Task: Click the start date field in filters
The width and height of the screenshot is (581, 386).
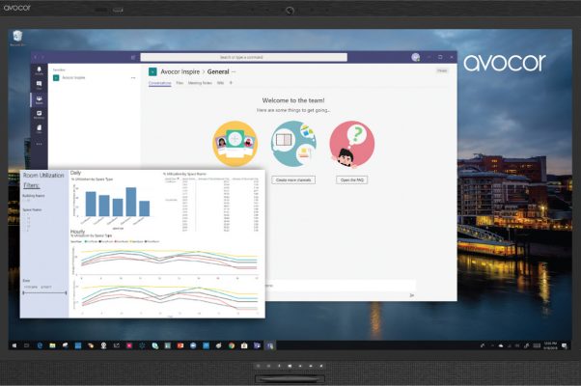Action: (x=31, y=287)
